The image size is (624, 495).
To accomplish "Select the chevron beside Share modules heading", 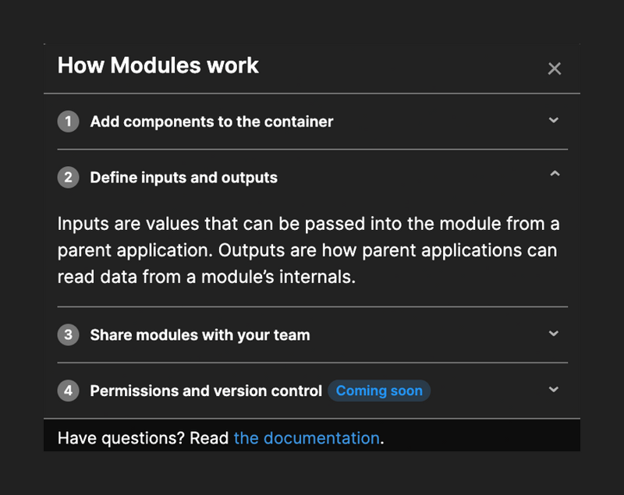I will [x=554, y=334].
